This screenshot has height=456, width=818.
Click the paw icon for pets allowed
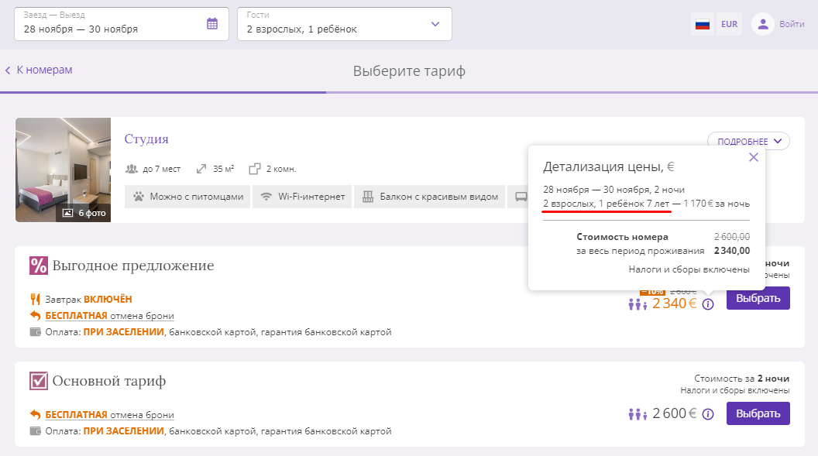(x=138, y=197)
